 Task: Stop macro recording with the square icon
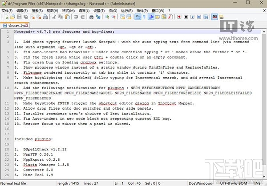186,17
